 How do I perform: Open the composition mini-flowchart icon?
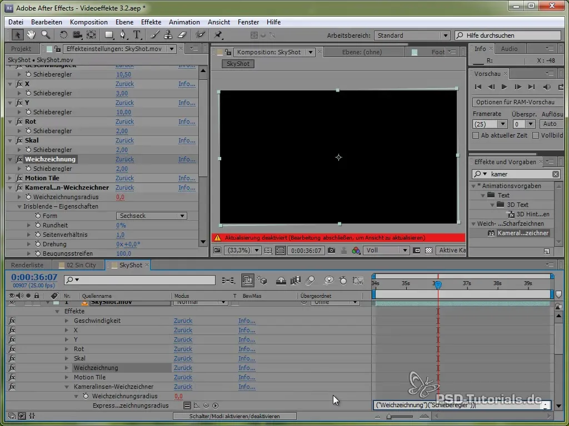228,280
